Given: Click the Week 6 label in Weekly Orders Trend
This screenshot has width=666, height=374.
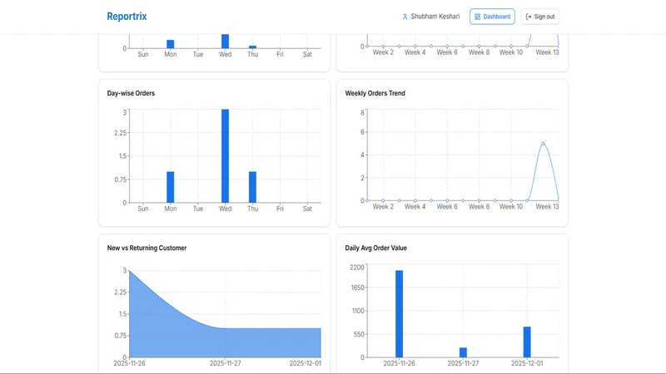Looking at the screenshot, I should (x=447, y=207).
